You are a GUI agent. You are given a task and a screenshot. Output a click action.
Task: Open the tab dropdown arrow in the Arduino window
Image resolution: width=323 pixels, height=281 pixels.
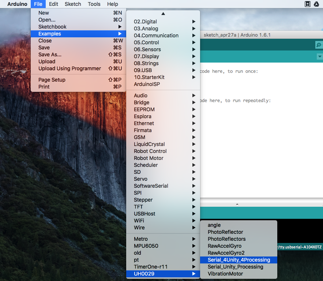320,56
